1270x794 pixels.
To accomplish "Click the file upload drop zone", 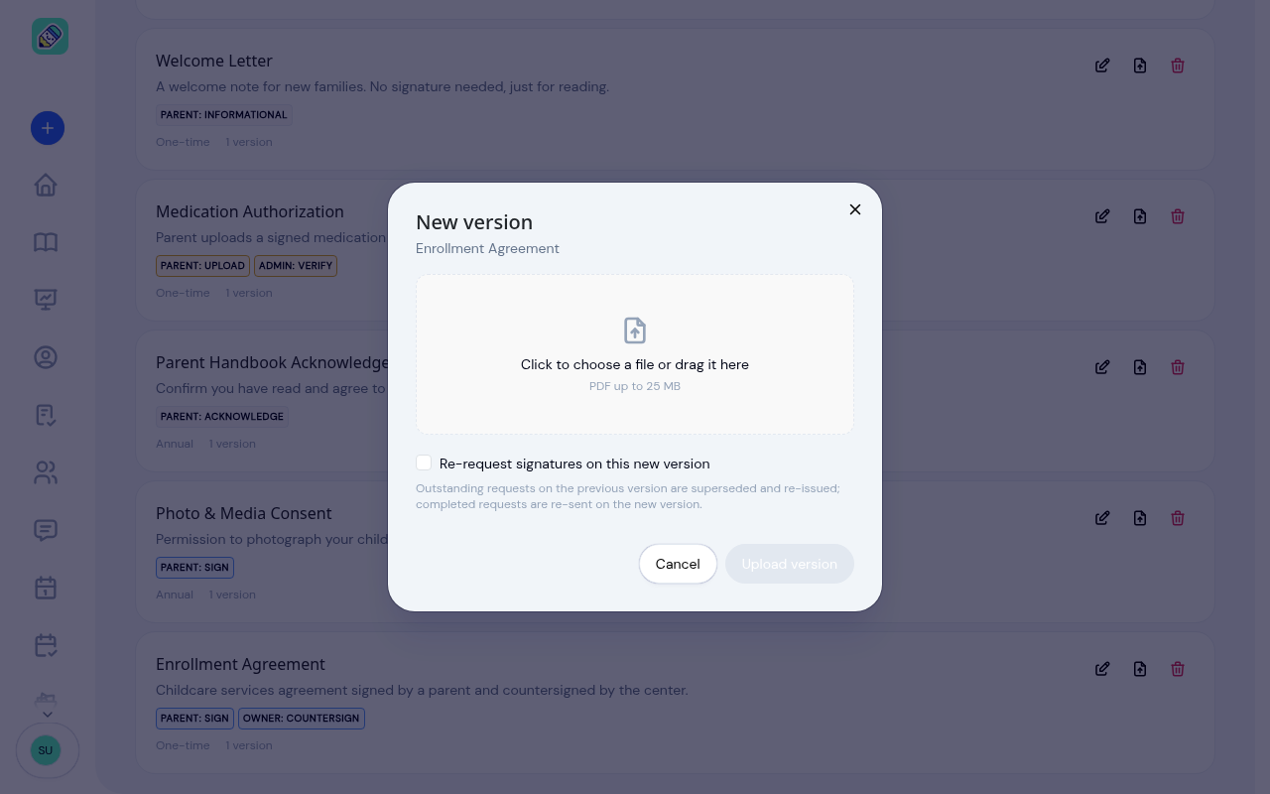I will coord(635,354).
